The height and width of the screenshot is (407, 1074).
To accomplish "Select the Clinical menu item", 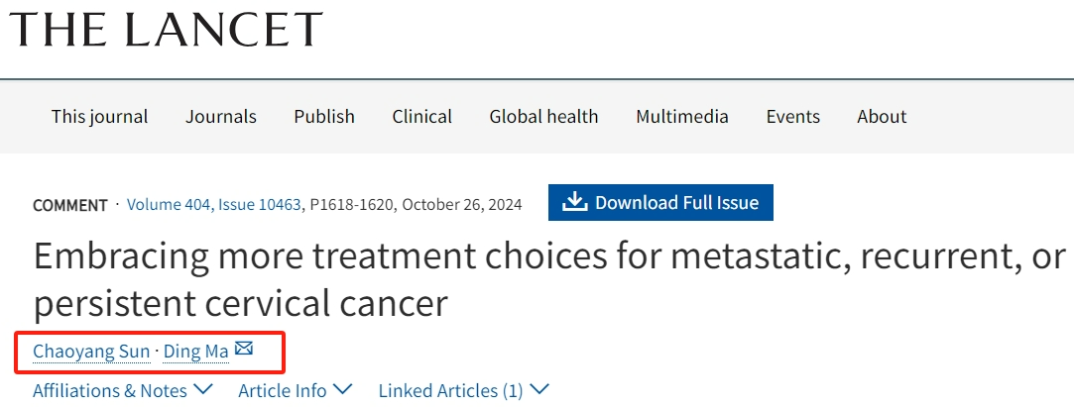I will coord(421,116).
